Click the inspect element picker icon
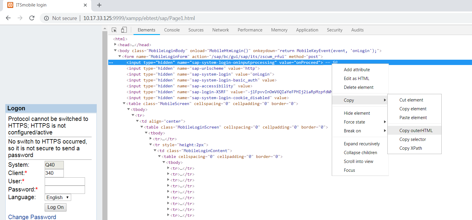Screen dimensions: 472x220 [x=114, y=30]
